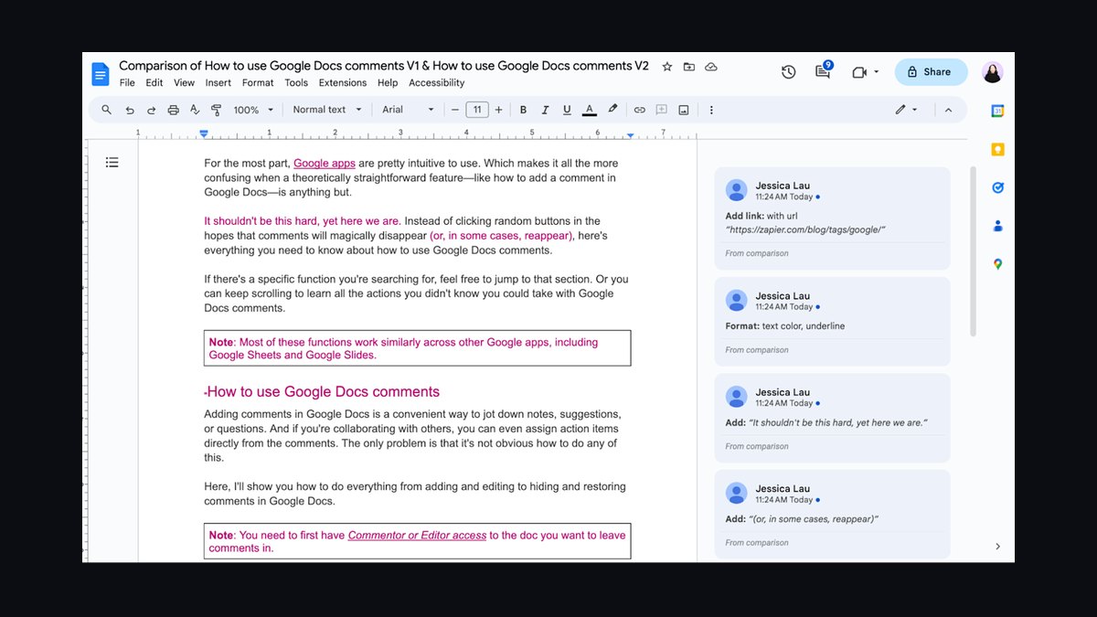Open the Google Docs home icon
Image resolution: width=1097 pixels, height=617 pixels.
point(100,73)
